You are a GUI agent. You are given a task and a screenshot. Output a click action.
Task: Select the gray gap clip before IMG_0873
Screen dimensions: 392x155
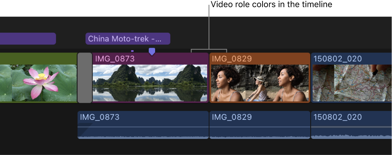(85, 78)
